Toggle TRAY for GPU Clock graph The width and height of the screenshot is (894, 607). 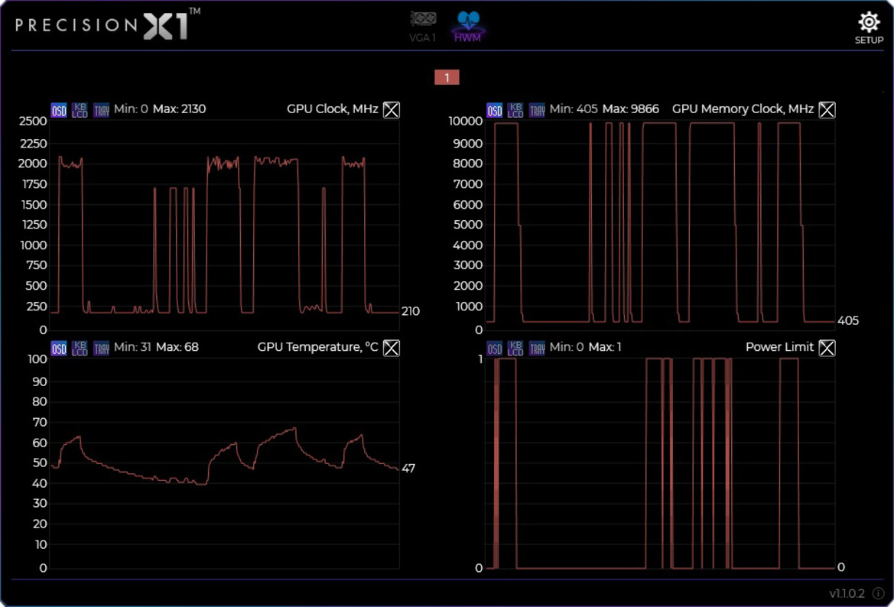[x=101, y=110]
